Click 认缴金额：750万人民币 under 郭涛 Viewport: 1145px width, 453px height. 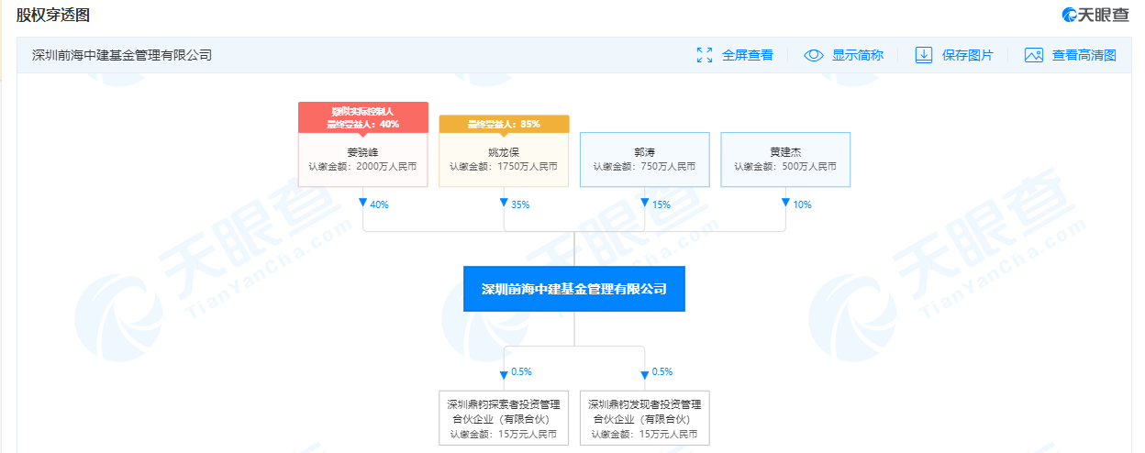644,167
